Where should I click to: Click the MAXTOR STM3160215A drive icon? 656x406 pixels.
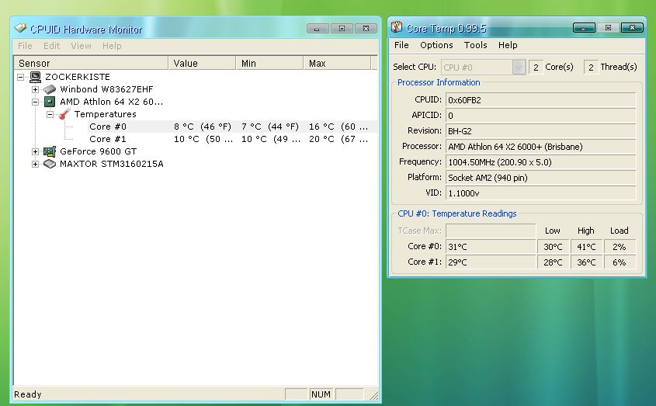pos(50,164)
